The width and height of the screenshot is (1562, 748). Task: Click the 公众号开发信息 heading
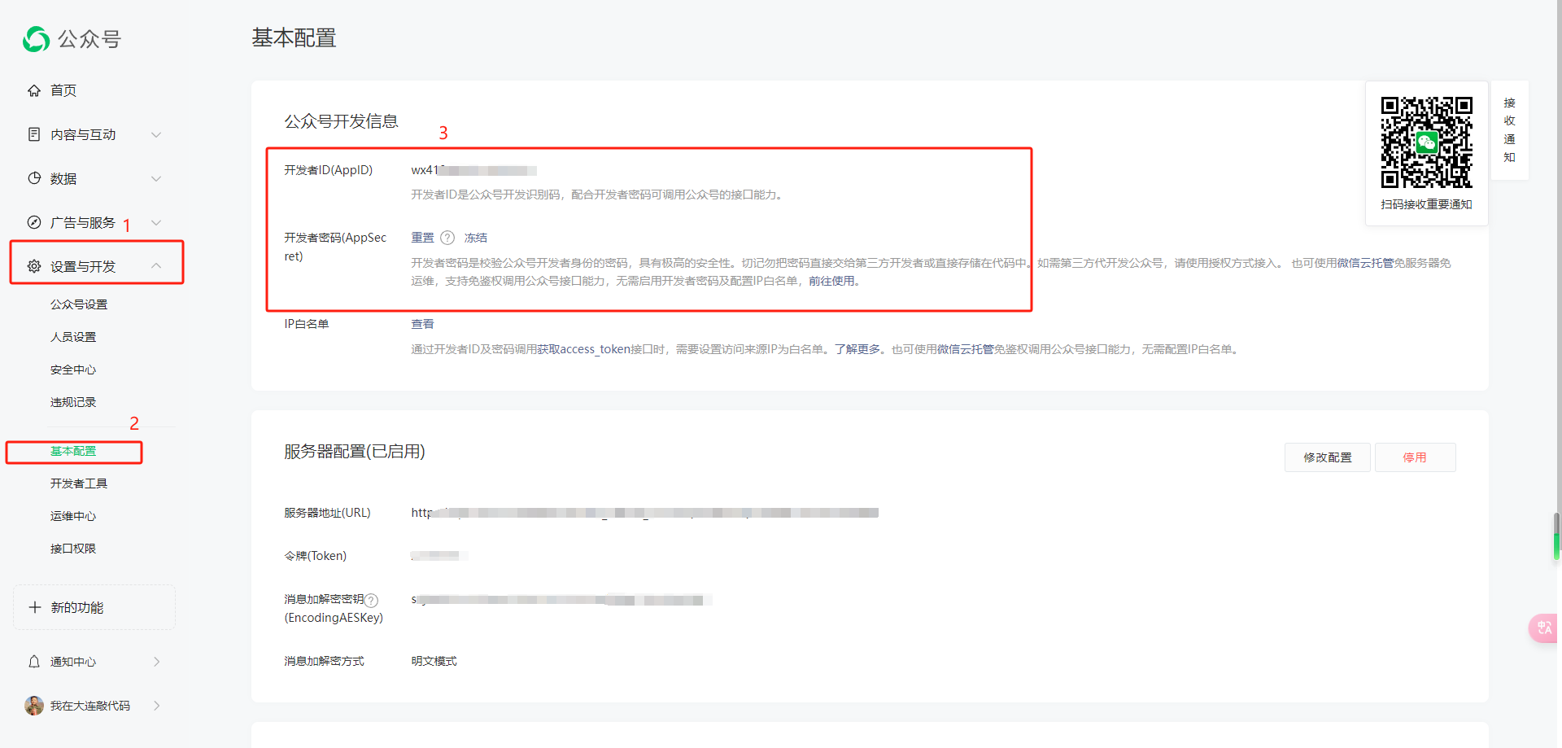click(341, 121)
